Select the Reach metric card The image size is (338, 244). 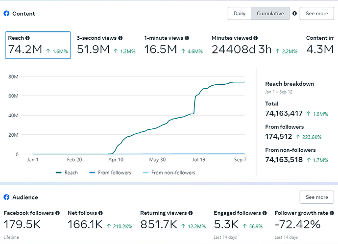tap(38, 45)
